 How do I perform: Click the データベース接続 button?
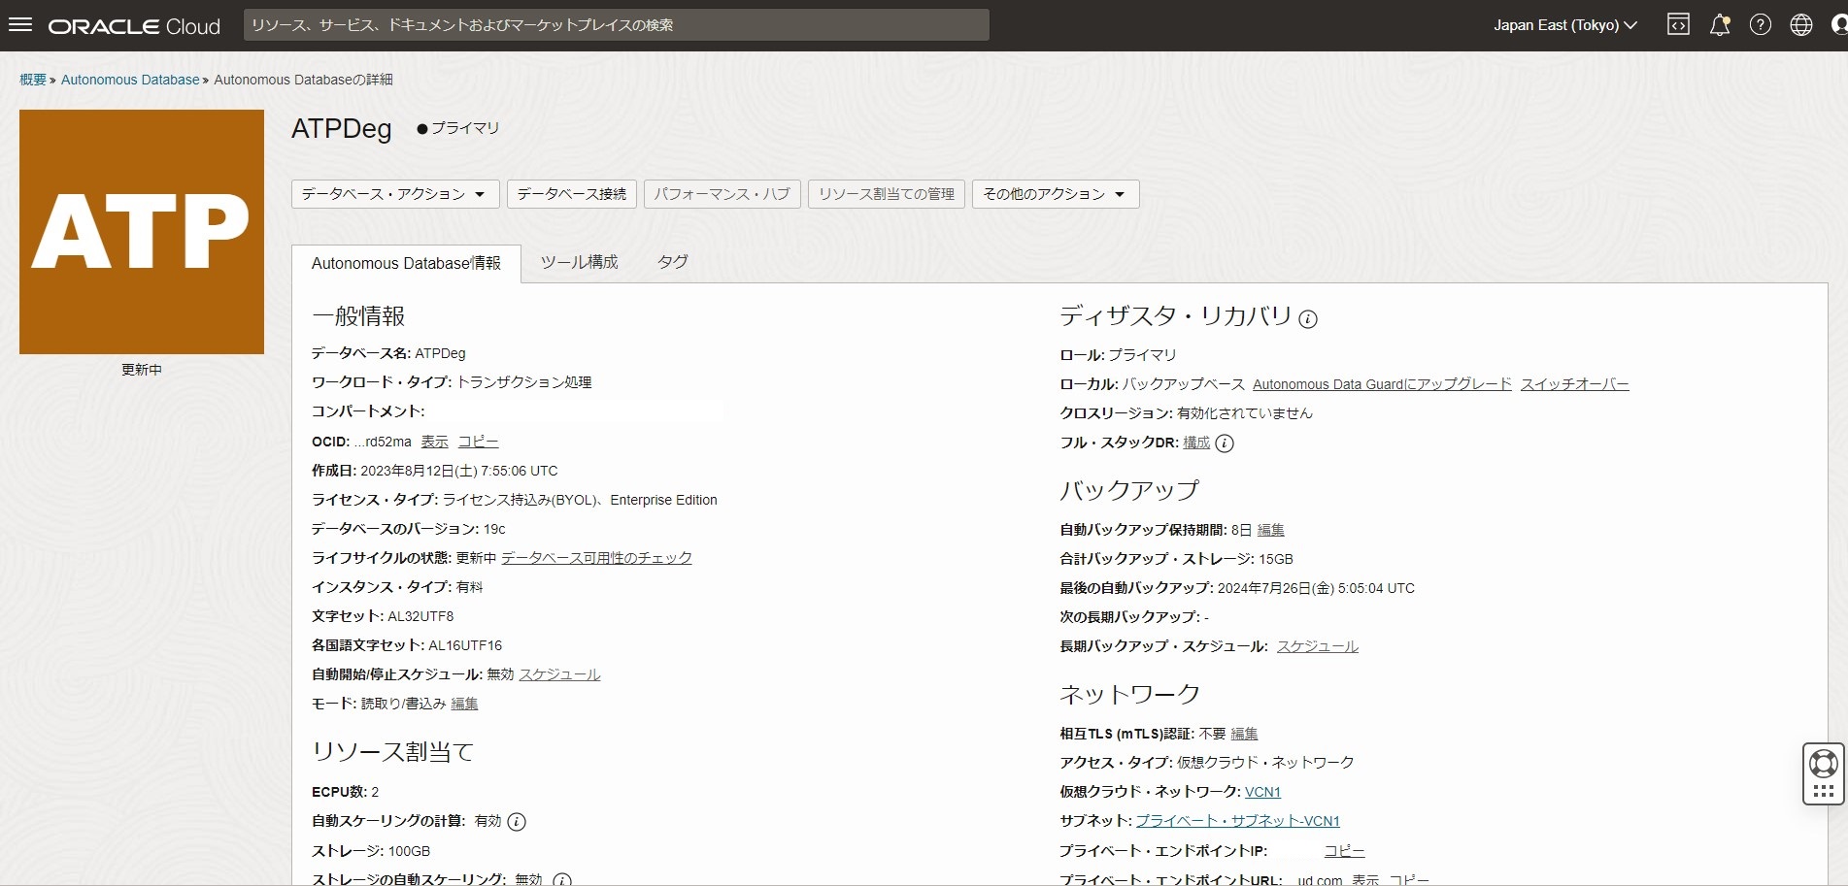coord(571,194)
